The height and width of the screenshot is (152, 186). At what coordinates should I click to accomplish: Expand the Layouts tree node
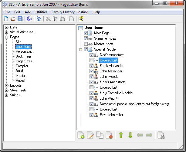tap(7, 85)
